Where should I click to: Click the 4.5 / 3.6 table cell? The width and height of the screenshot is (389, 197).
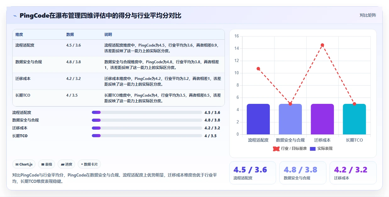pos(74,45)
